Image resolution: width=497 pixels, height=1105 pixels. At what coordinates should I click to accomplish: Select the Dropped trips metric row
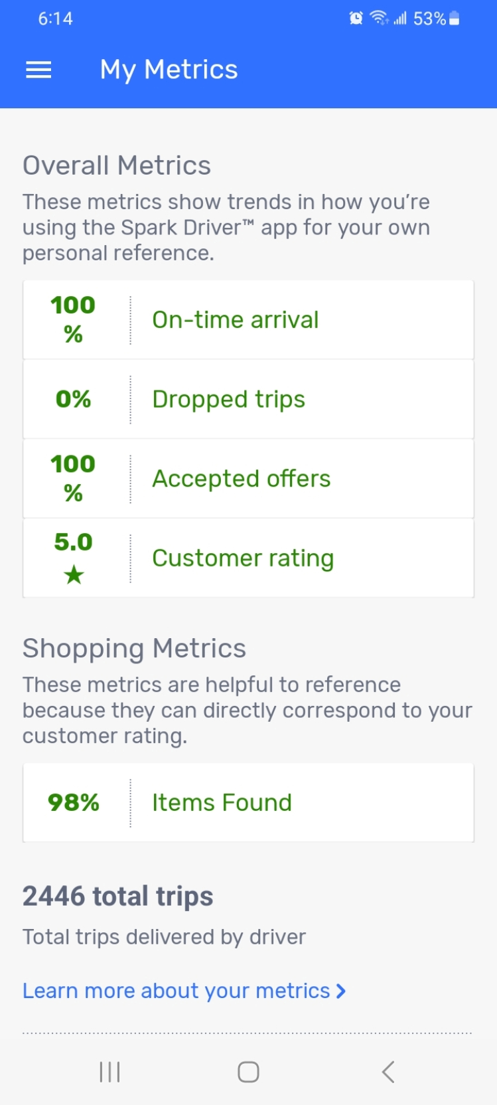coord(248,399)
